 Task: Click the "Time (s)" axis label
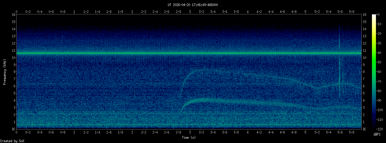189,138
